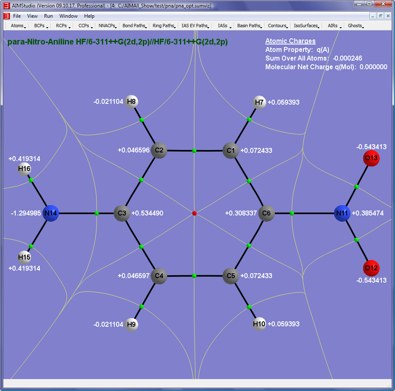
Task: Click the AIMStudio icon in title bar
Action: point(6,4)
